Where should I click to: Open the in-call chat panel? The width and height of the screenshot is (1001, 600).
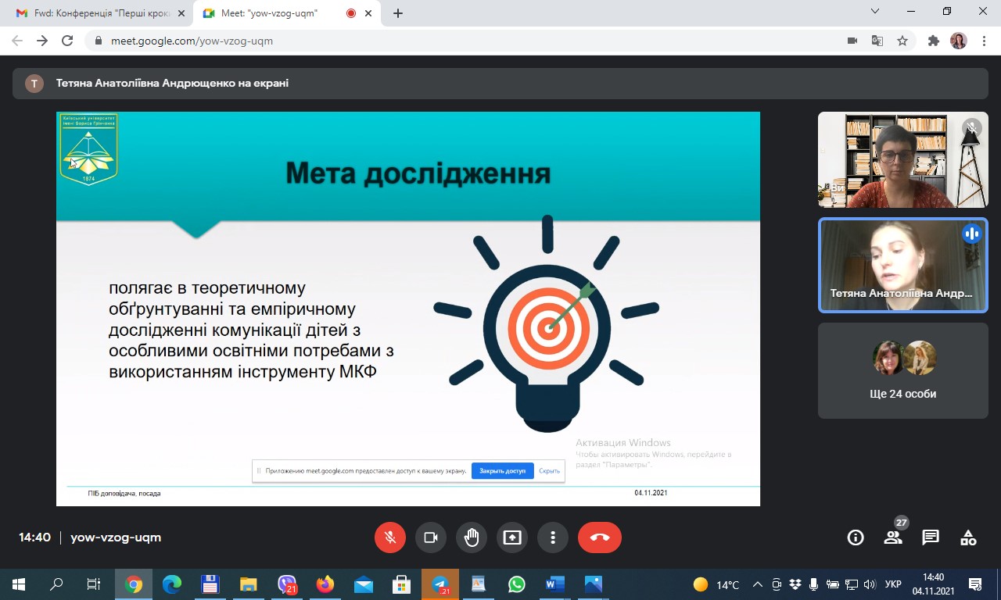930,537
